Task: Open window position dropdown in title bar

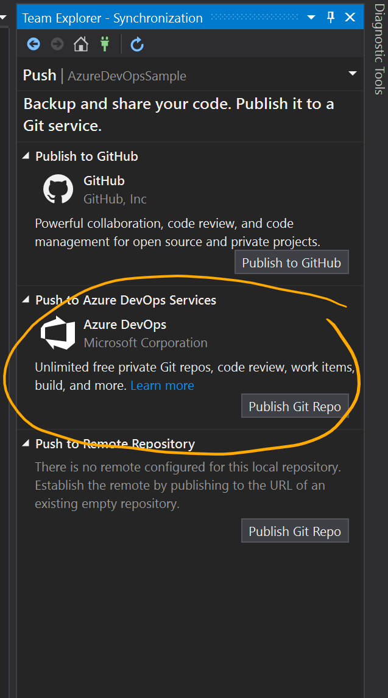Action: 311,18
